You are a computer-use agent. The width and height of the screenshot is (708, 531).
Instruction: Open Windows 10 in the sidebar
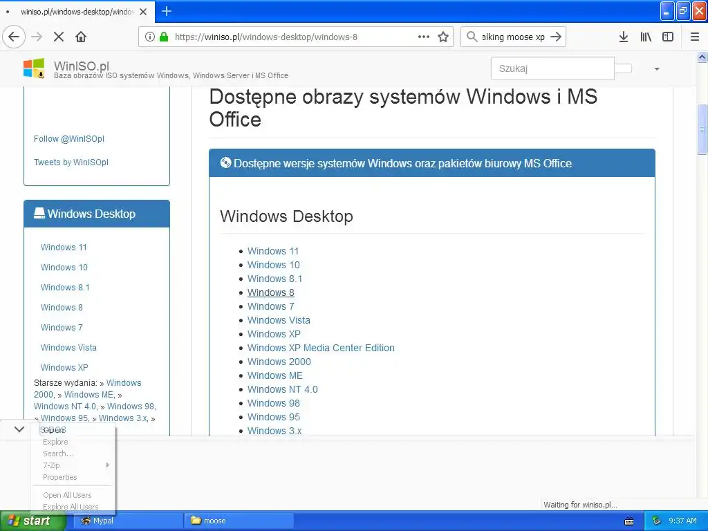pos(64,267)
